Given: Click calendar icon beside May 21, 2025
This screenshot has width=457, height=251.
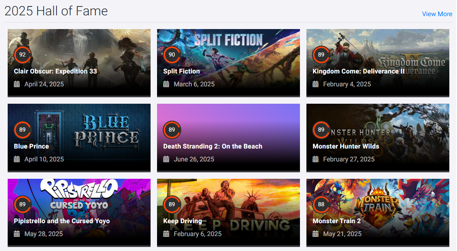Looking at the screenshot, I should [x=315, y=234].
